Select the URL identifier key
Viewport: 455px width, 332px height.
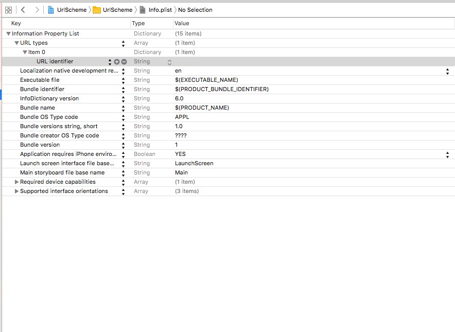coord(55,61)
